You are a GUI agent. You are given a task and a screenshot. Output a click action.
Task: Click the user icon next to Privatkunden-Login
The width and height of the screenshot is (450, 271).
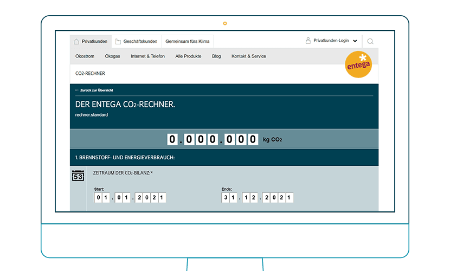pyautogui.click(x=308, y=41)
